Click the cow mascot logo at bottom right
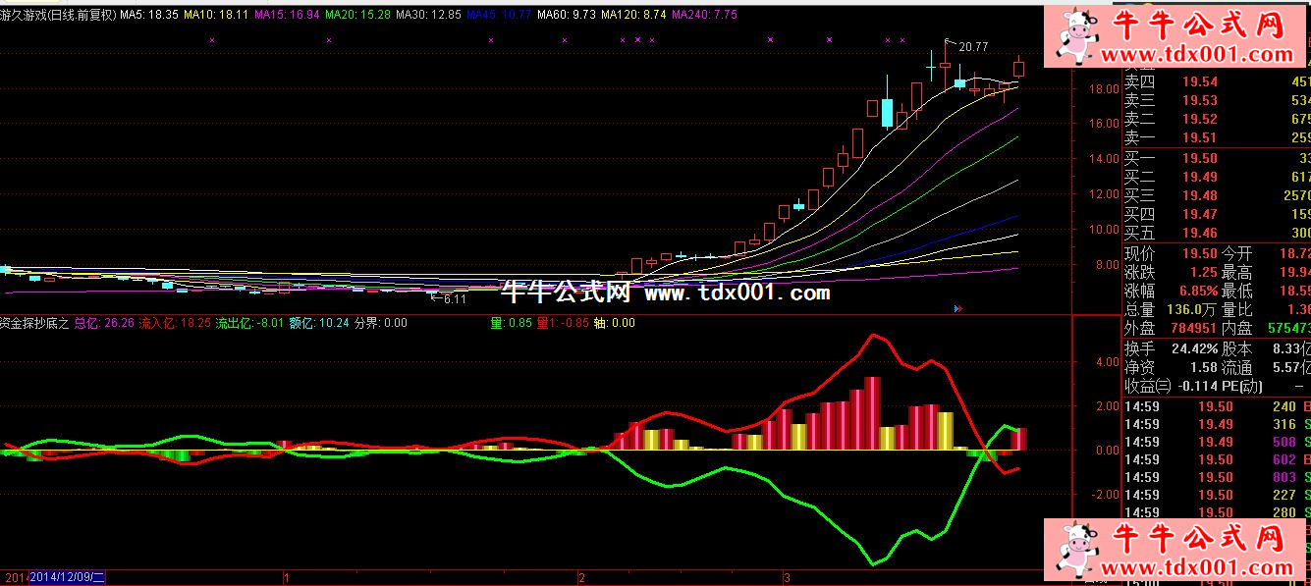This screenshot has height=586, width=1311. point(1077,549)
